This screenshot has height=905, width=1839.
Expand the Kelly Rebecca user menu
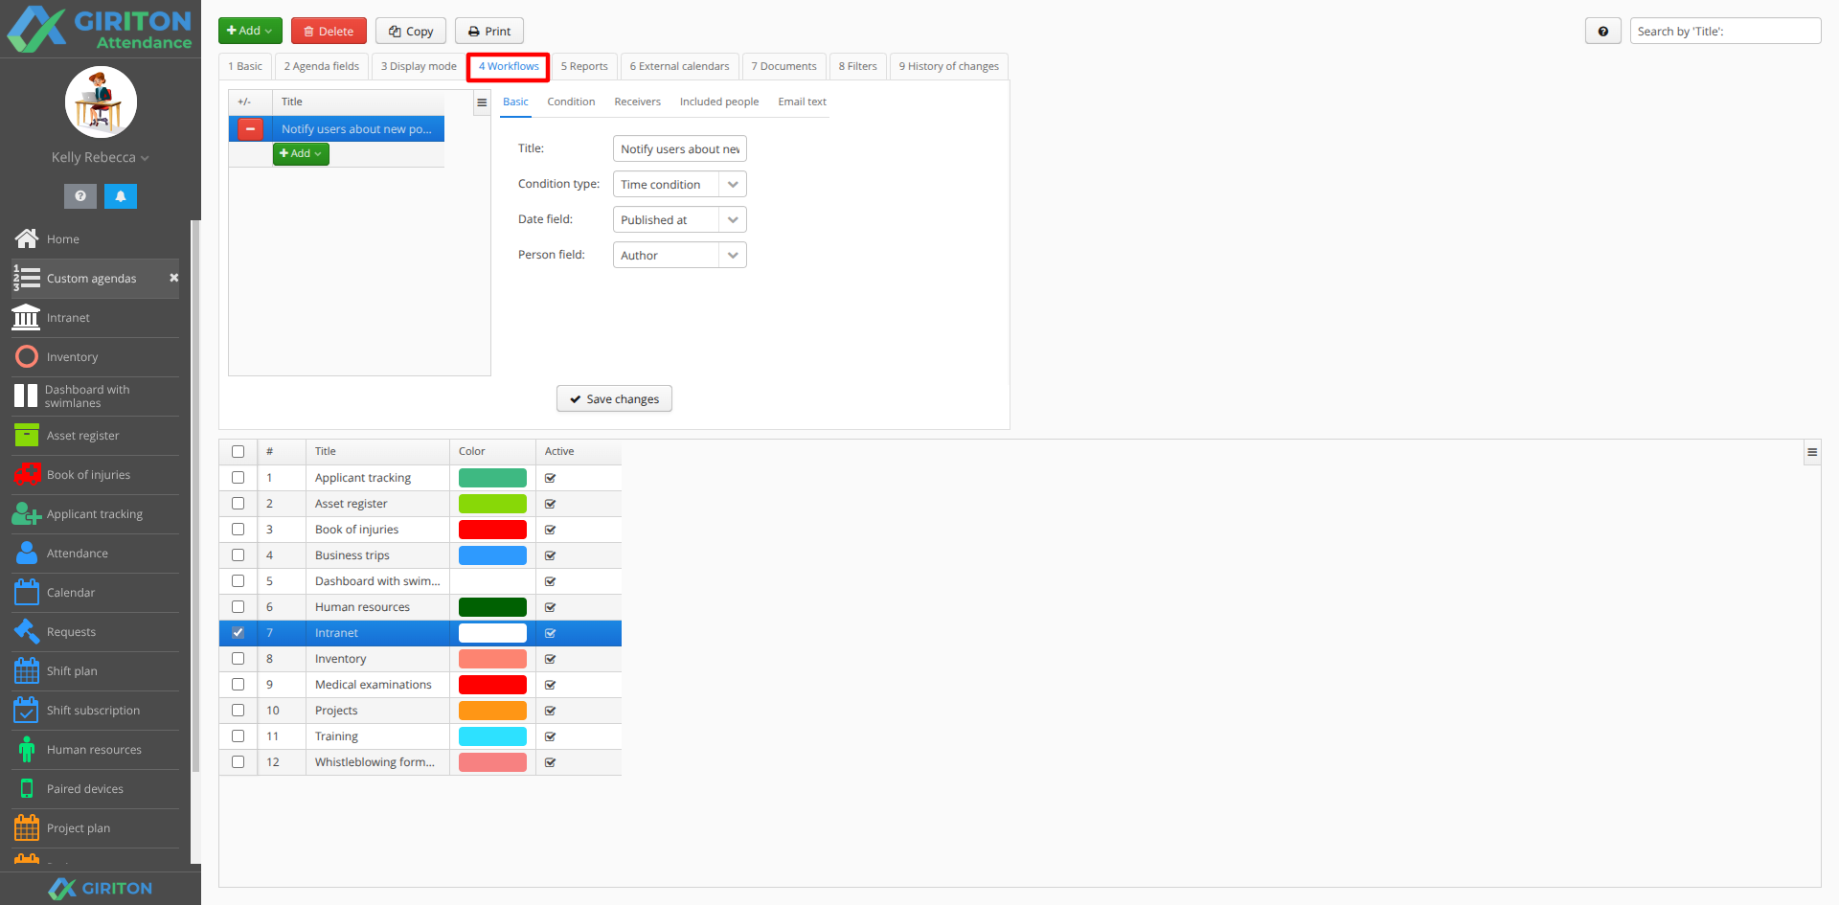(x=101, y=157)
